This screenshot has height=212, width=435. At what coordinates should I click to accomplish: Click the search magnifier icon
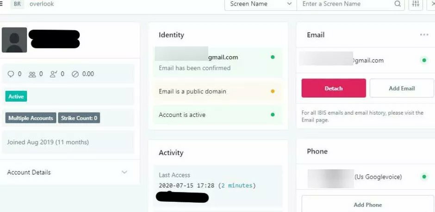point(398,4)
